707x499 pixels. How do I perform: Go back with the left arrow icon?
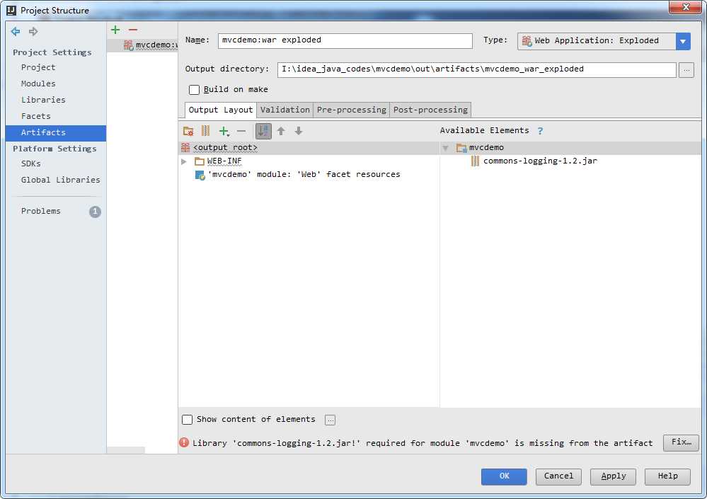16,32
